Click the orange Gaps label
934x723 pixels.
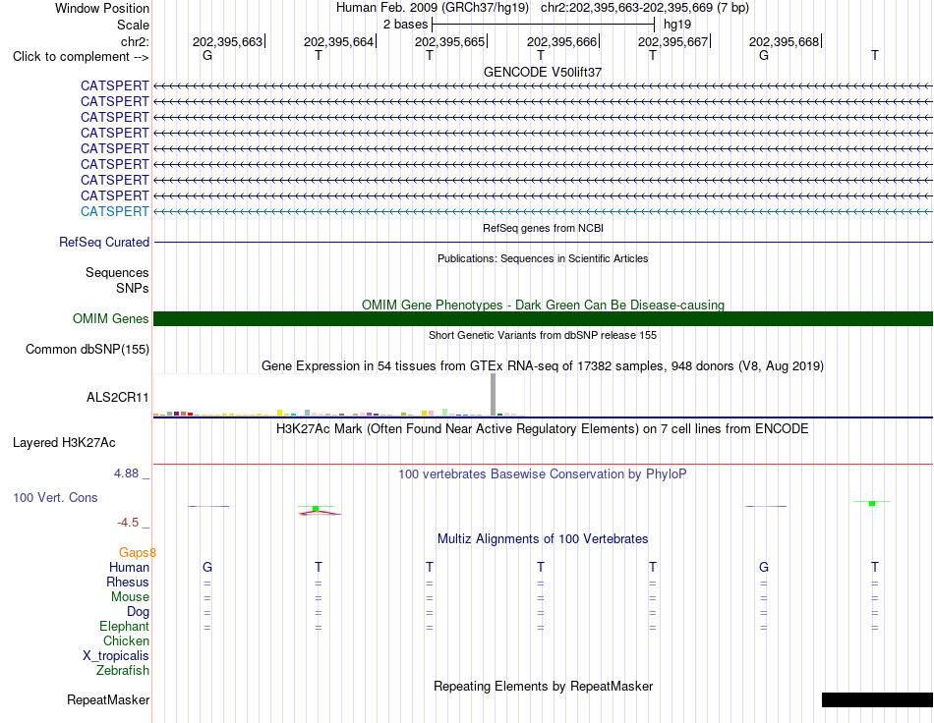(x=137, y=553)
